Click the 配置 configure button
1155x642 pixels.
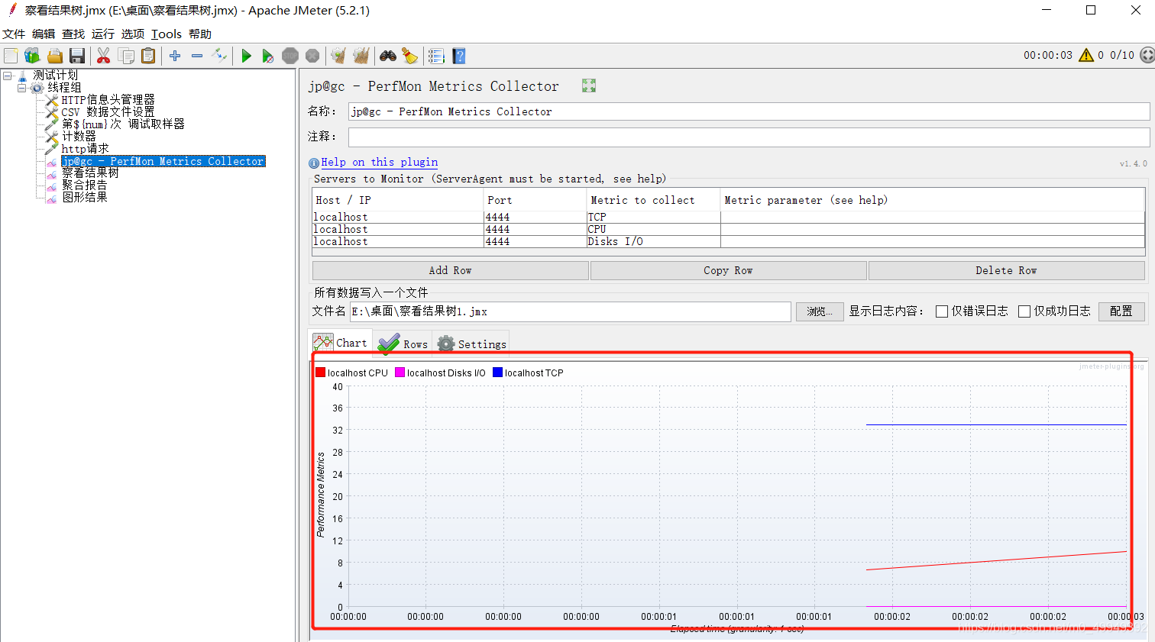(1121, 311)
